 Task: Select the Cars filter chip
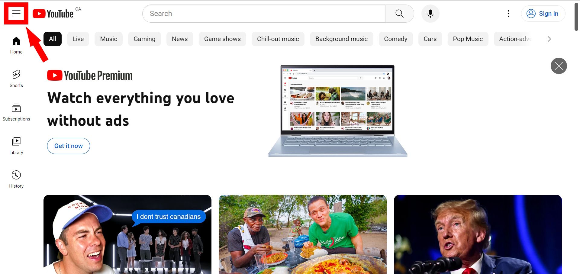point(430,39)
